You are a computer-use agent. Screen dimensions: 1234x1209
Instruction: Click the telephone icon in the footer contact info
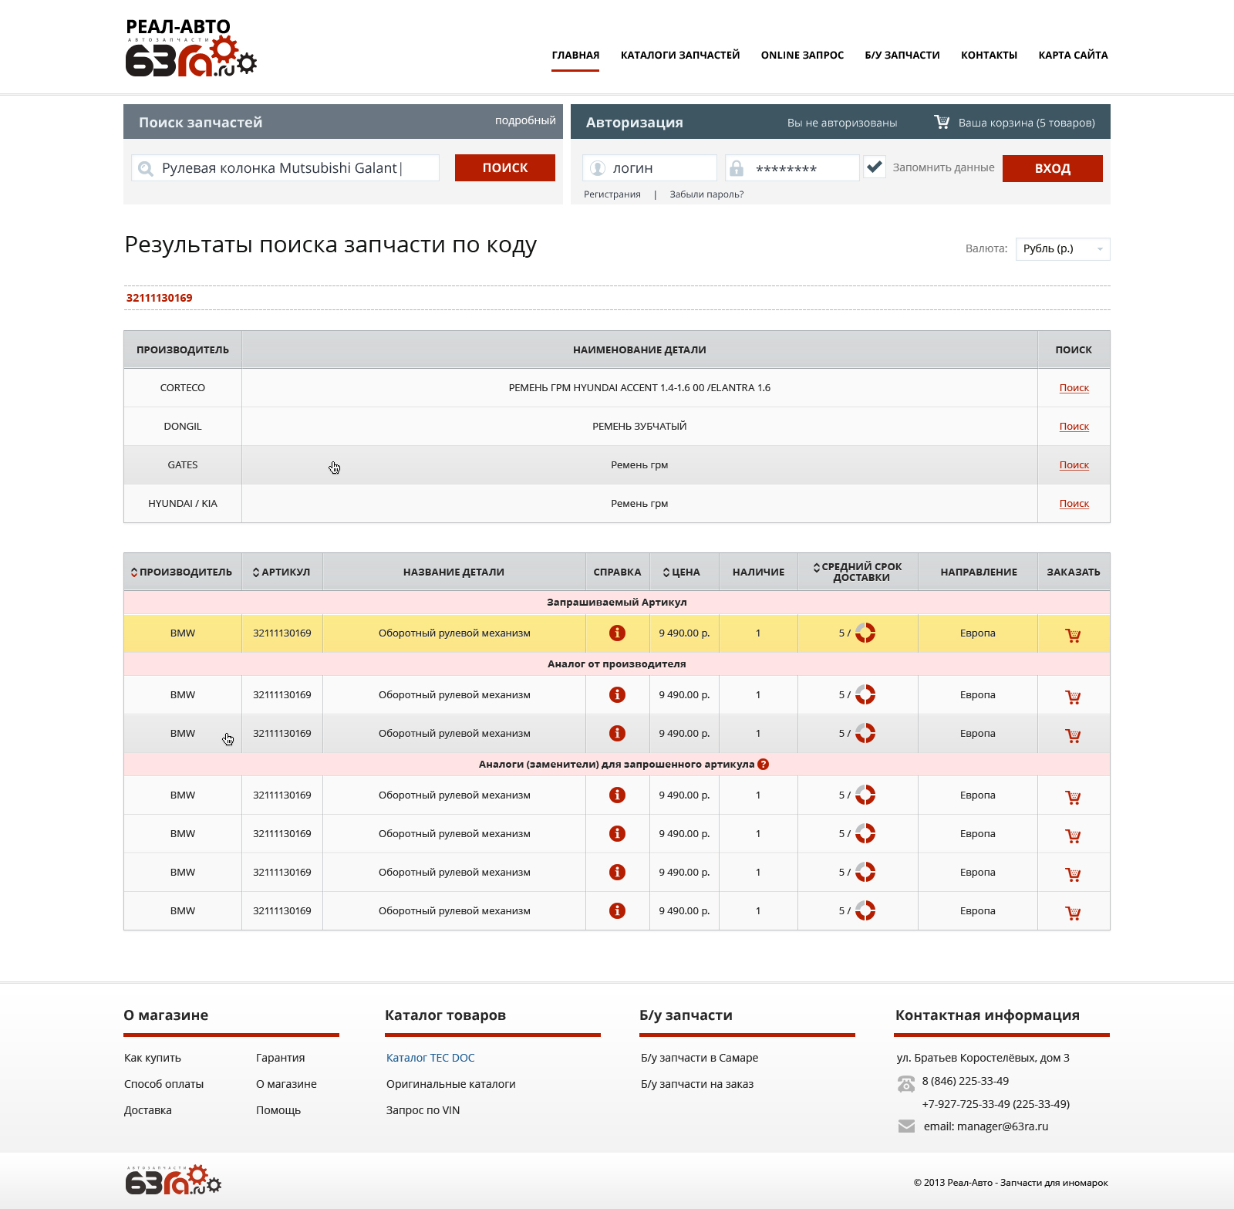(906, 1084)
